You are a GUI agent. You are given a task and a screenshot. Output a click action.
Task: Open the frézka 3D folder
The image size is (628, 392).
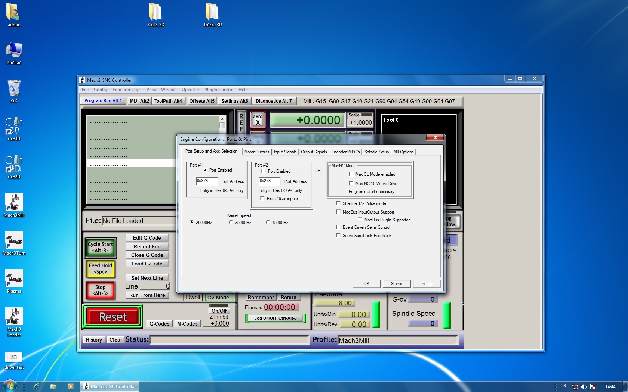(212, 12)
